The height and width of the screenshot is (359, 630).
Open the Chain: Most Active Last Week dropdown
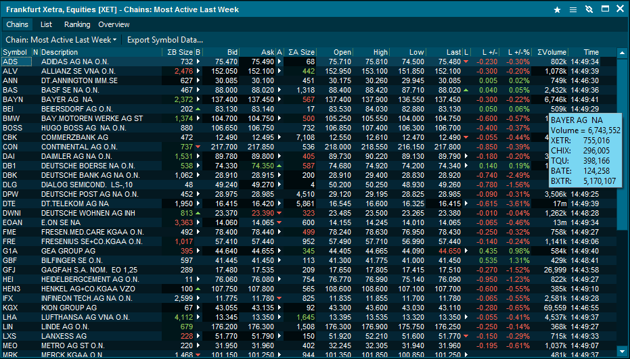point(61,40)
